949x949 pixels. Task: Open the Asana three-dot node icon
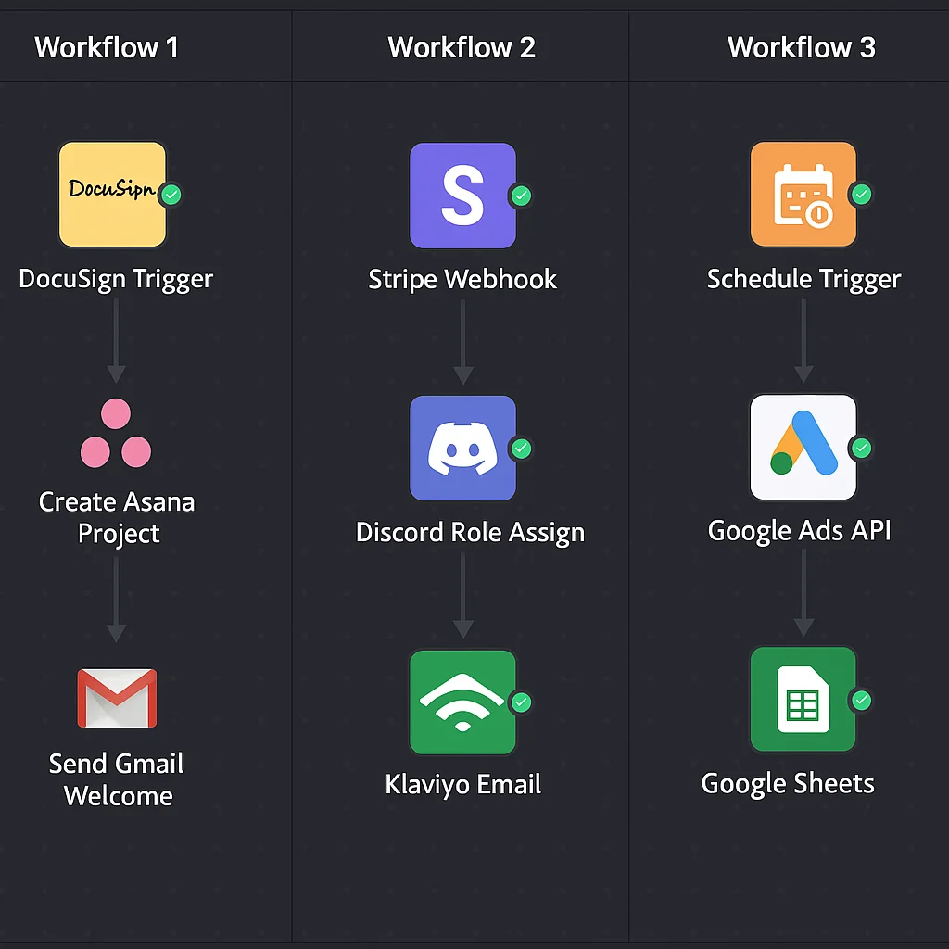click(x=116, y=434)
